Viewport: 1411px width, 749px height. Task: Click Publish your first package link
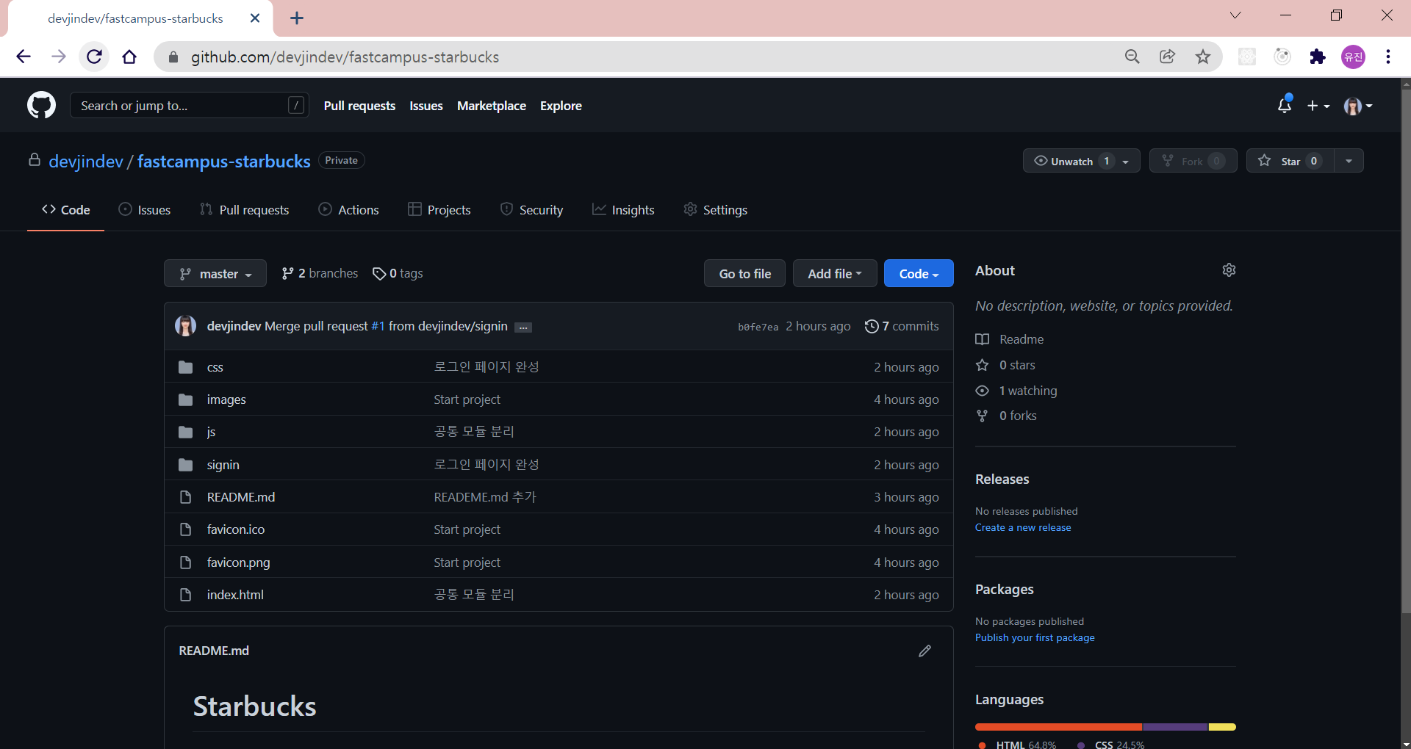pyautogui.click(x=1035, y=637)
